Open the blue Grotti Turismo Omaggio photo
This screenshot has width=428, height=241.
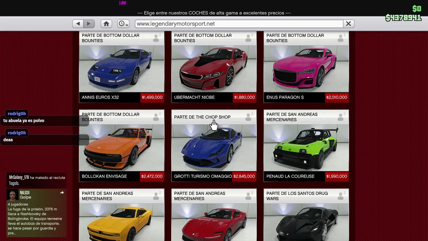(214, 148)
